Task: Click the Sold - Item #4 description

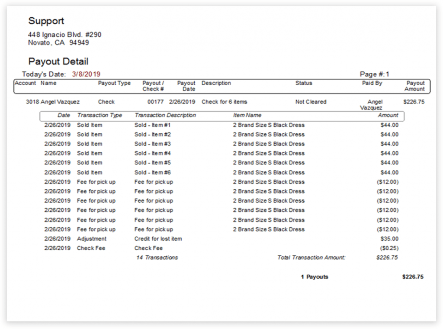Action: pyautogui.click(x=153, y=153)
